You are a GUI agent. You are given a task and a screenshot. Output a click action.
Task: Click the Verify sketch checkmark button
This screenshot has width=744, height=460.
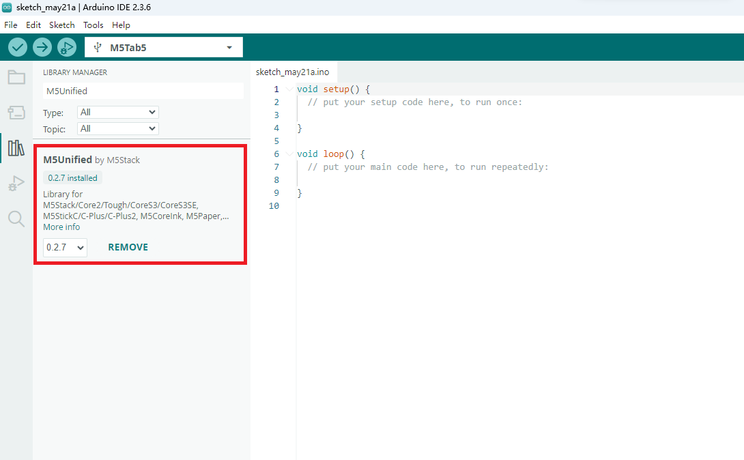click(18, 47)
